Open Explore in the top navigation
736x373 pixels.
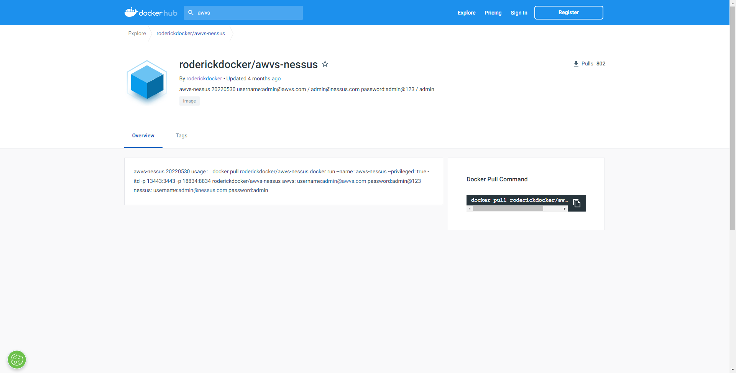[467, 13]
